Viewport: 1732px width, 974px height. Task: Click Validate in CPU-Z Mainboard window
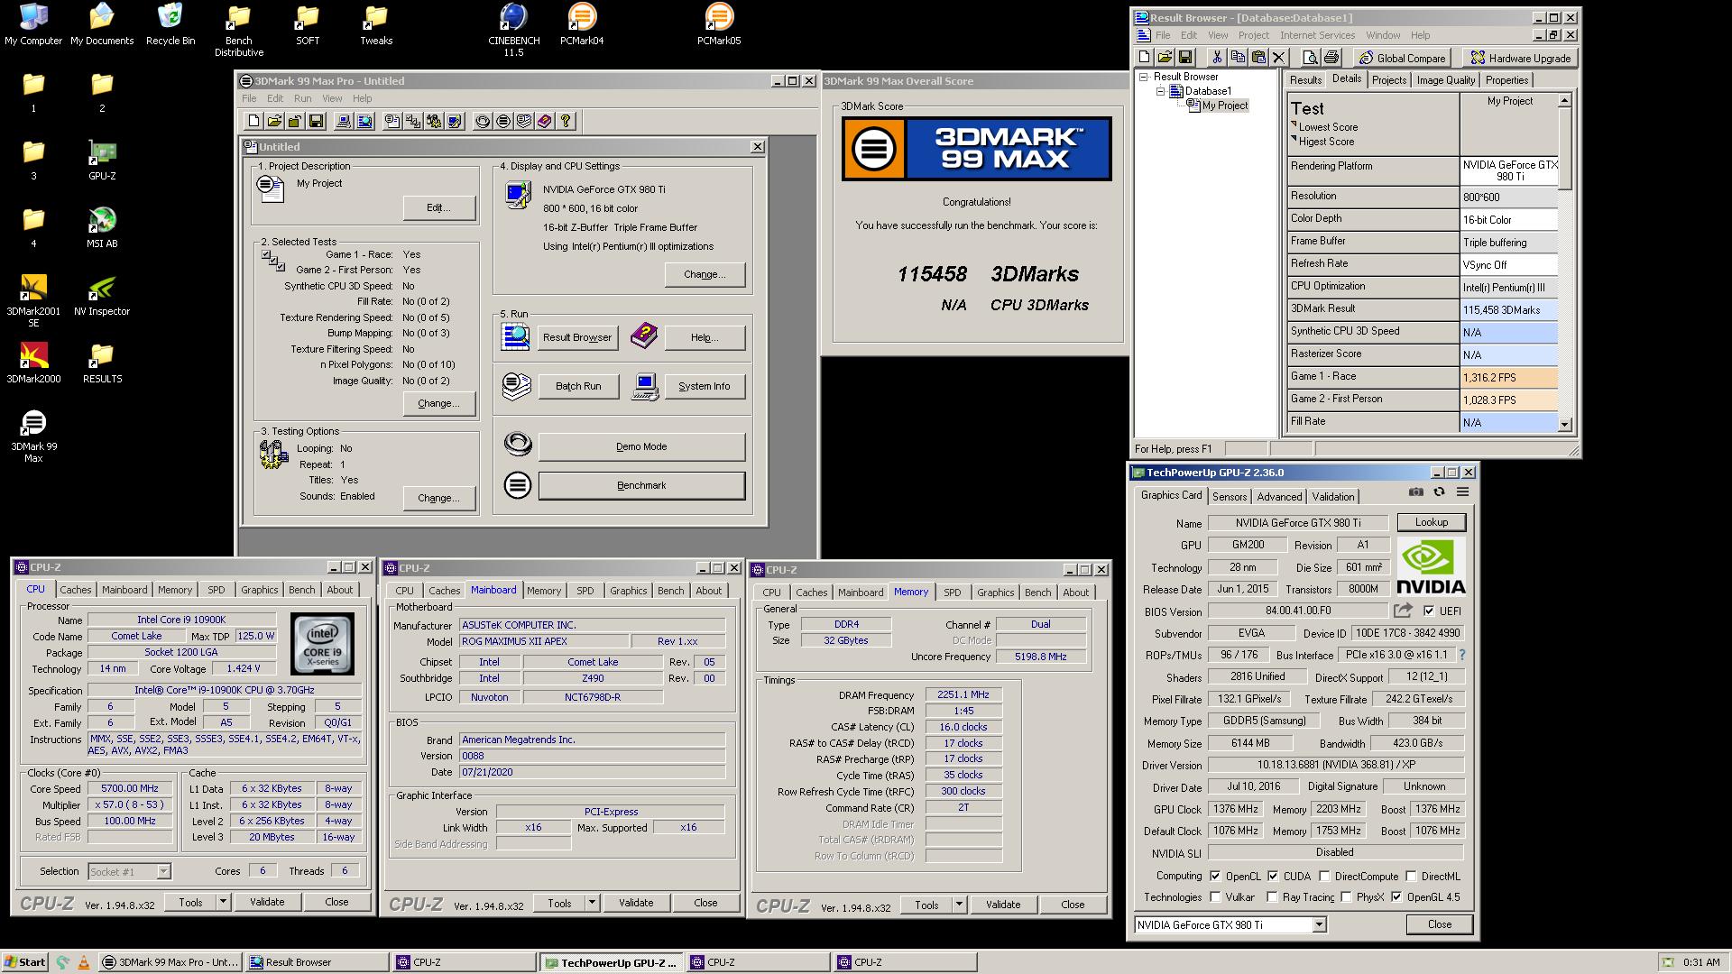pyautogui.click(x=636, y=903)
